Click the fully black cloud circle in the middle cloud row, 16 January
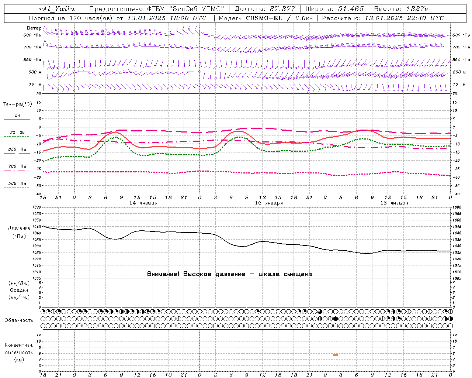This screenshot has width=472, height=378. point(335,319)
